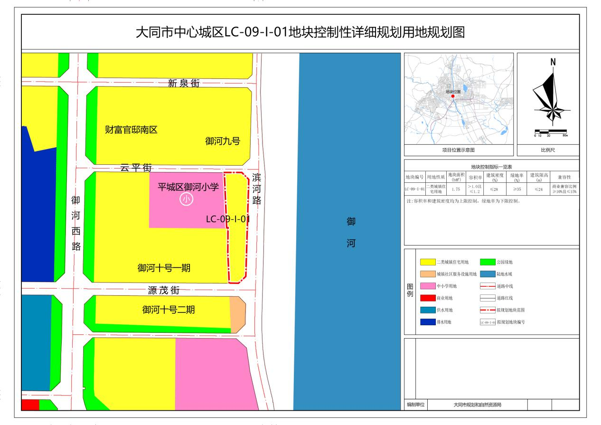The image size is (601, 425).
Task: Click the yellow 二类城镇住宅用地 legend swatch
Action: click(428, 262)
